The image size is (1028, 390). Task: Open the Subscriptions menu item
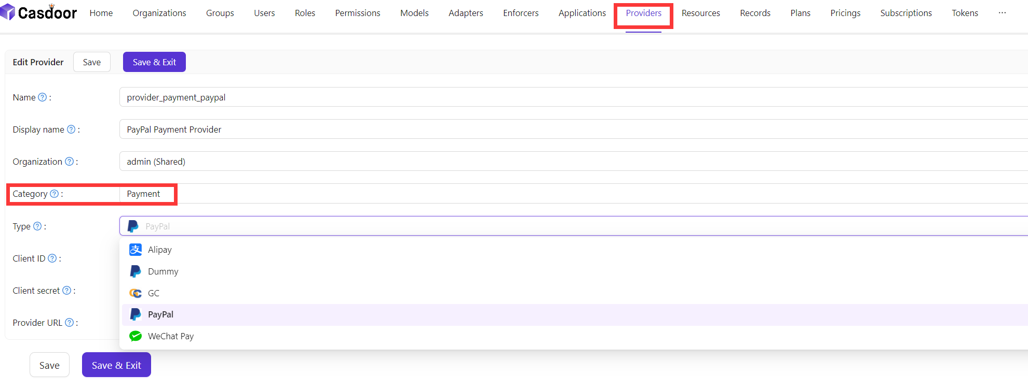tap(905, 13)
